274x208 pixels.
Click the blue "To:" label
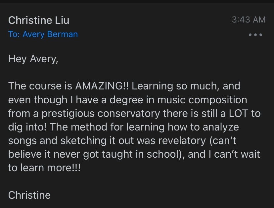14,34
